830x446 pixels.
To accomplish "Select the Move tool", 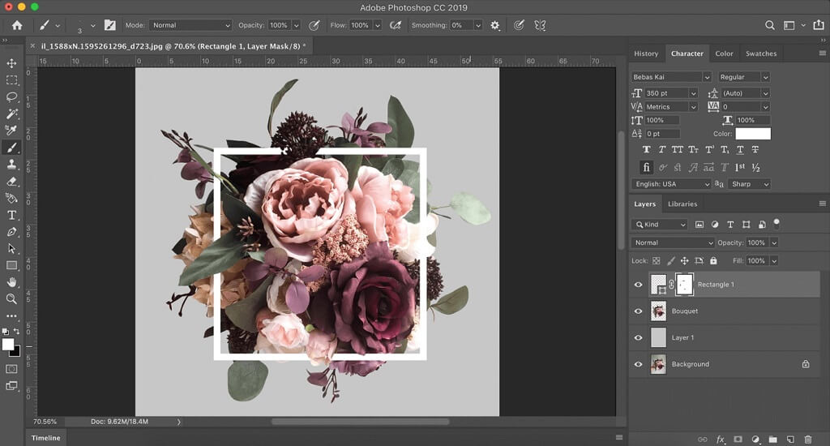I will pos(11,63).
